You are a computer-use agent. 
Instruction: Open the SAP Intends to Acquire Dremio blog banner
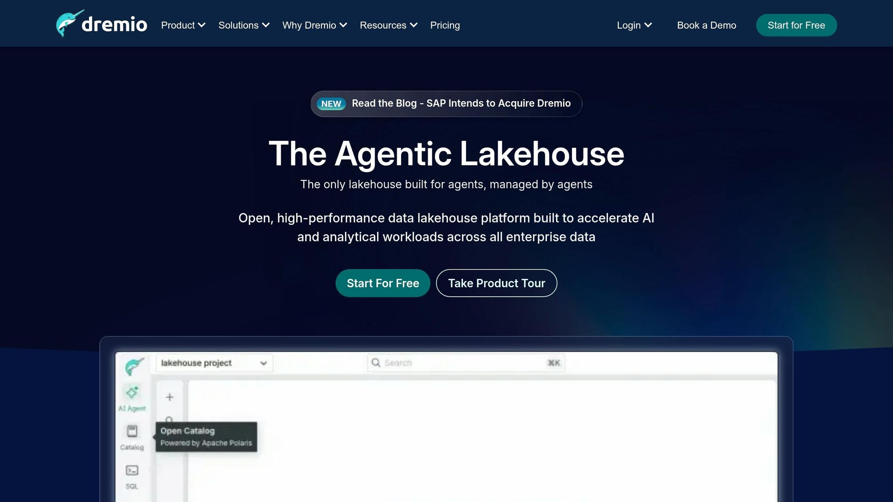[446, 104]
